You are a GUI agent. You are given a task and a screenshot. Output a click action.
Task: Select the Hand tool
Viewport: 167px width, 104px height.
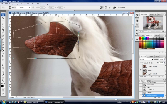coord(3,78)
